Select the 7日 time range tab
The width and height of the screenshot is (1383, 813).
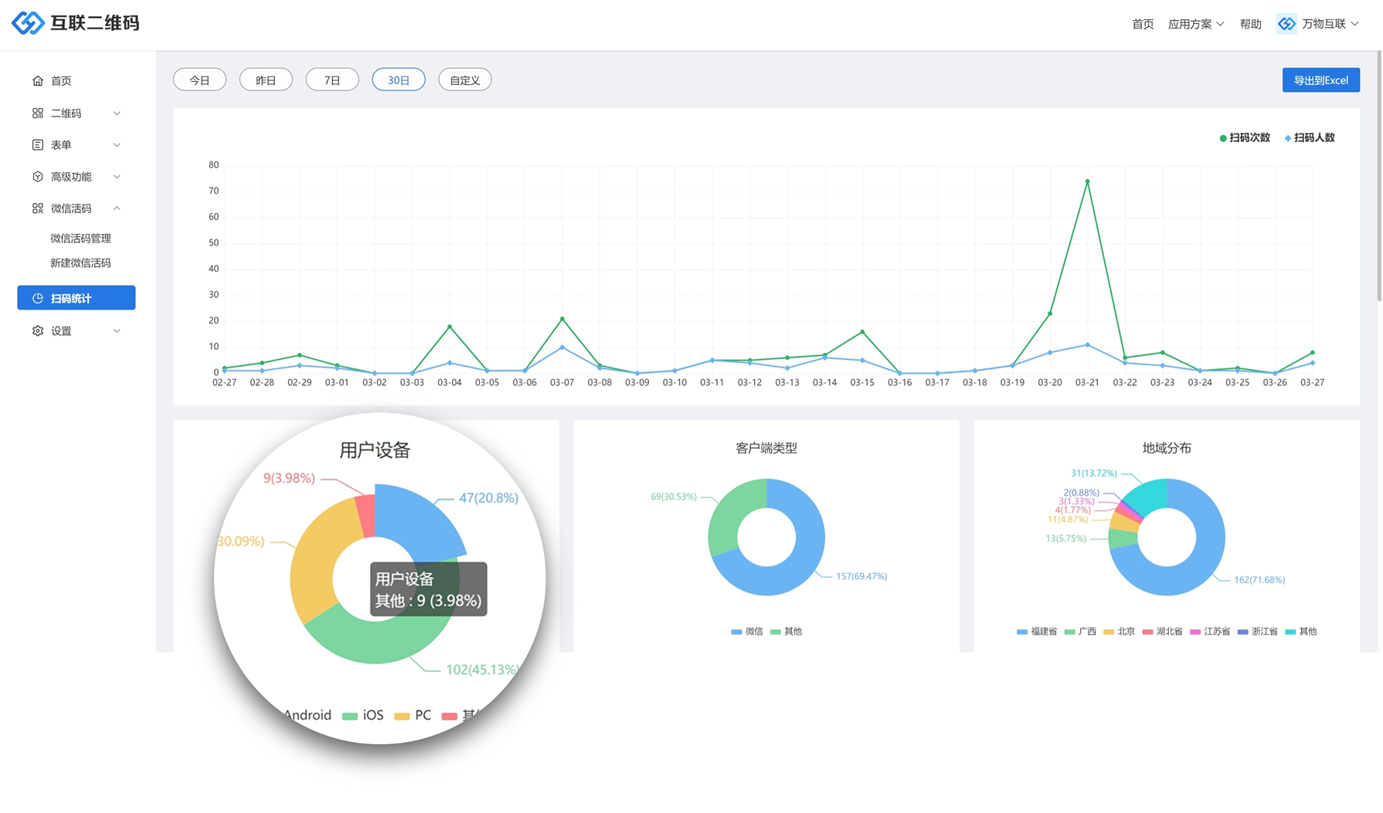(x=332, y=80)
